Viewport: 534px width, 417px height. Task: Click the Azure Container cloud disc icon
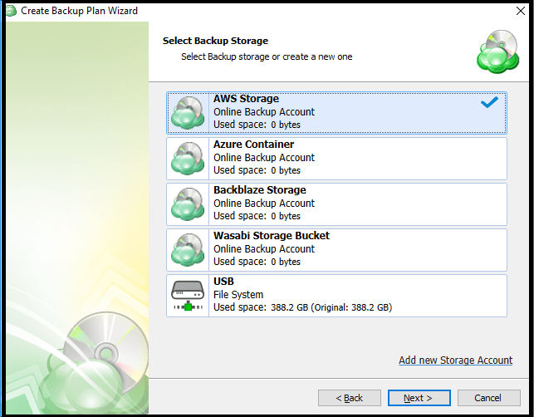(x=188, y=159)
